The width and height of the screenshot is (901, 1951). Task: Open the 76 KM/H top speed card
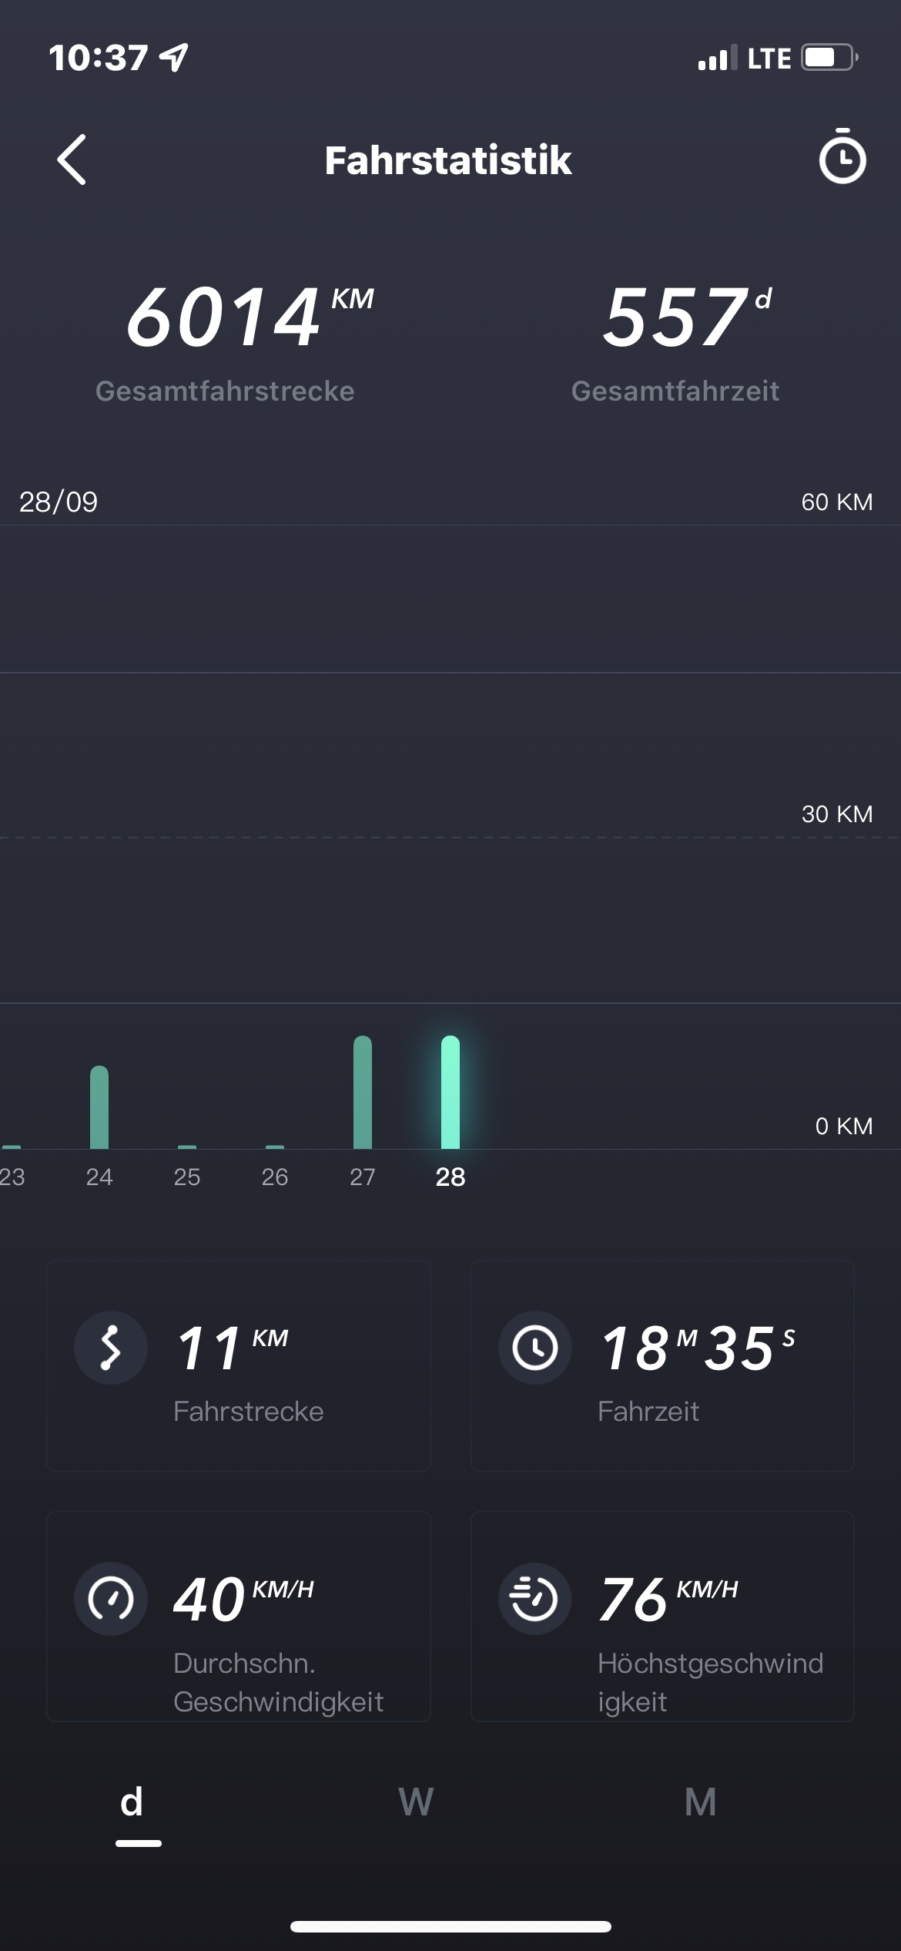point(662,1616)
